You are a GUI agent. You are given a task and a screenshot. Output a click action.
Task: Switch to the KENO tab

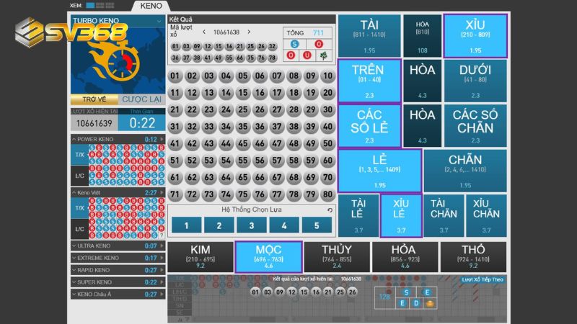151,6
